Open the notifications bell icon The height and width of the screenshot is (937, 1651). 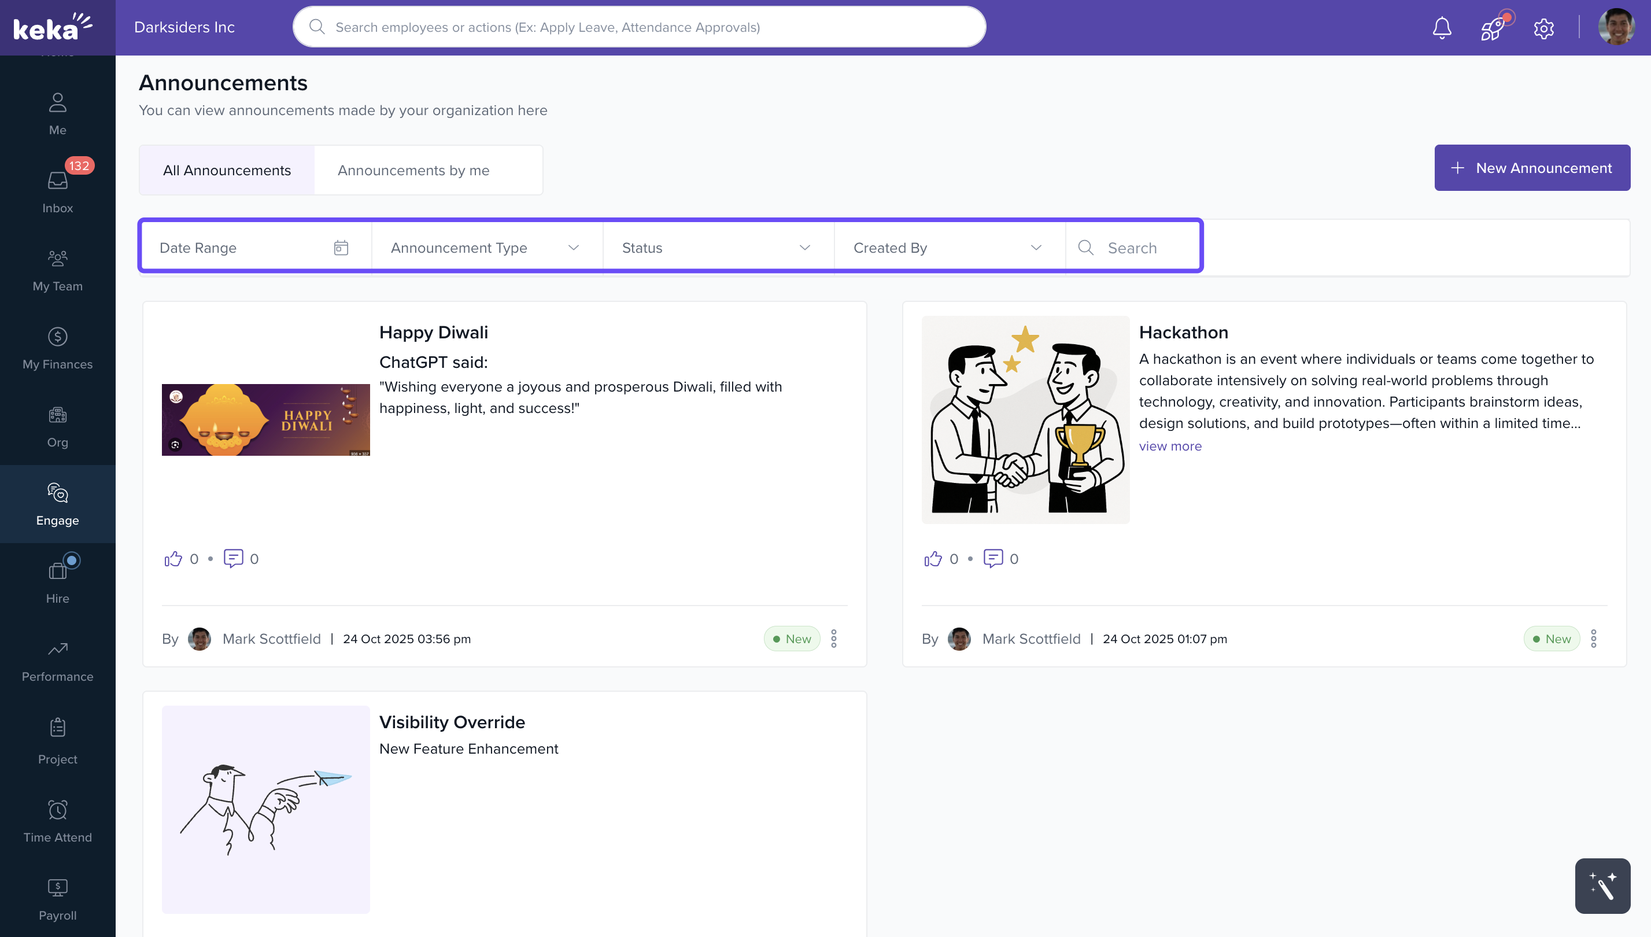click(1441, 28)
